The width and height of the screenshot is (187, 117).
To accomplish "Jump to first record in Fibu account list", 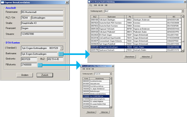I will 84,69.
